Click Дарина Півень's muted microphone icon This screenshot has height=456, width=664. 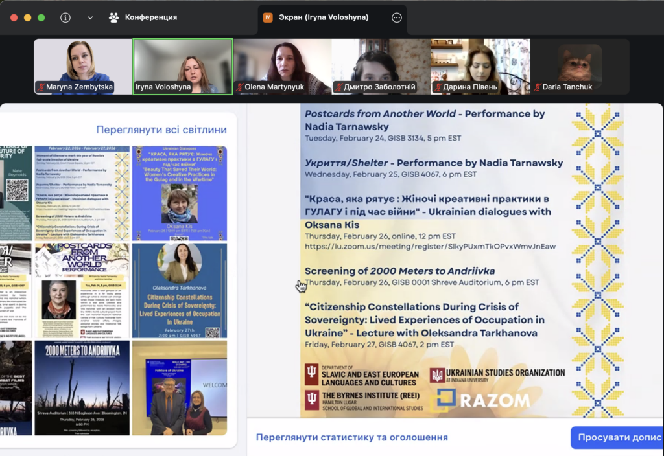(438, 87)
